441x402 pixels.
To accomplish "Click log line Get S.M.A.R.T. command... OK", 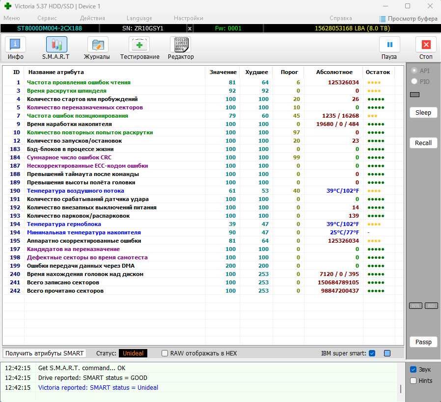I will click(x=82, y=368).
